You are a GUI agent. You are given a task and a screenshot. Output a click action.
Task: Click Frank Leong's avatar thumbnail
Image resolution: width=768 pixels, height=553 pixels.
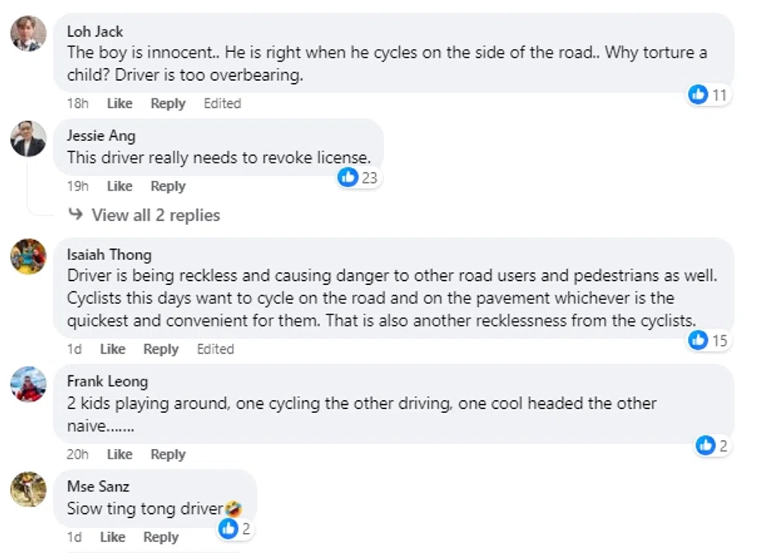click(x=28, y=384)
